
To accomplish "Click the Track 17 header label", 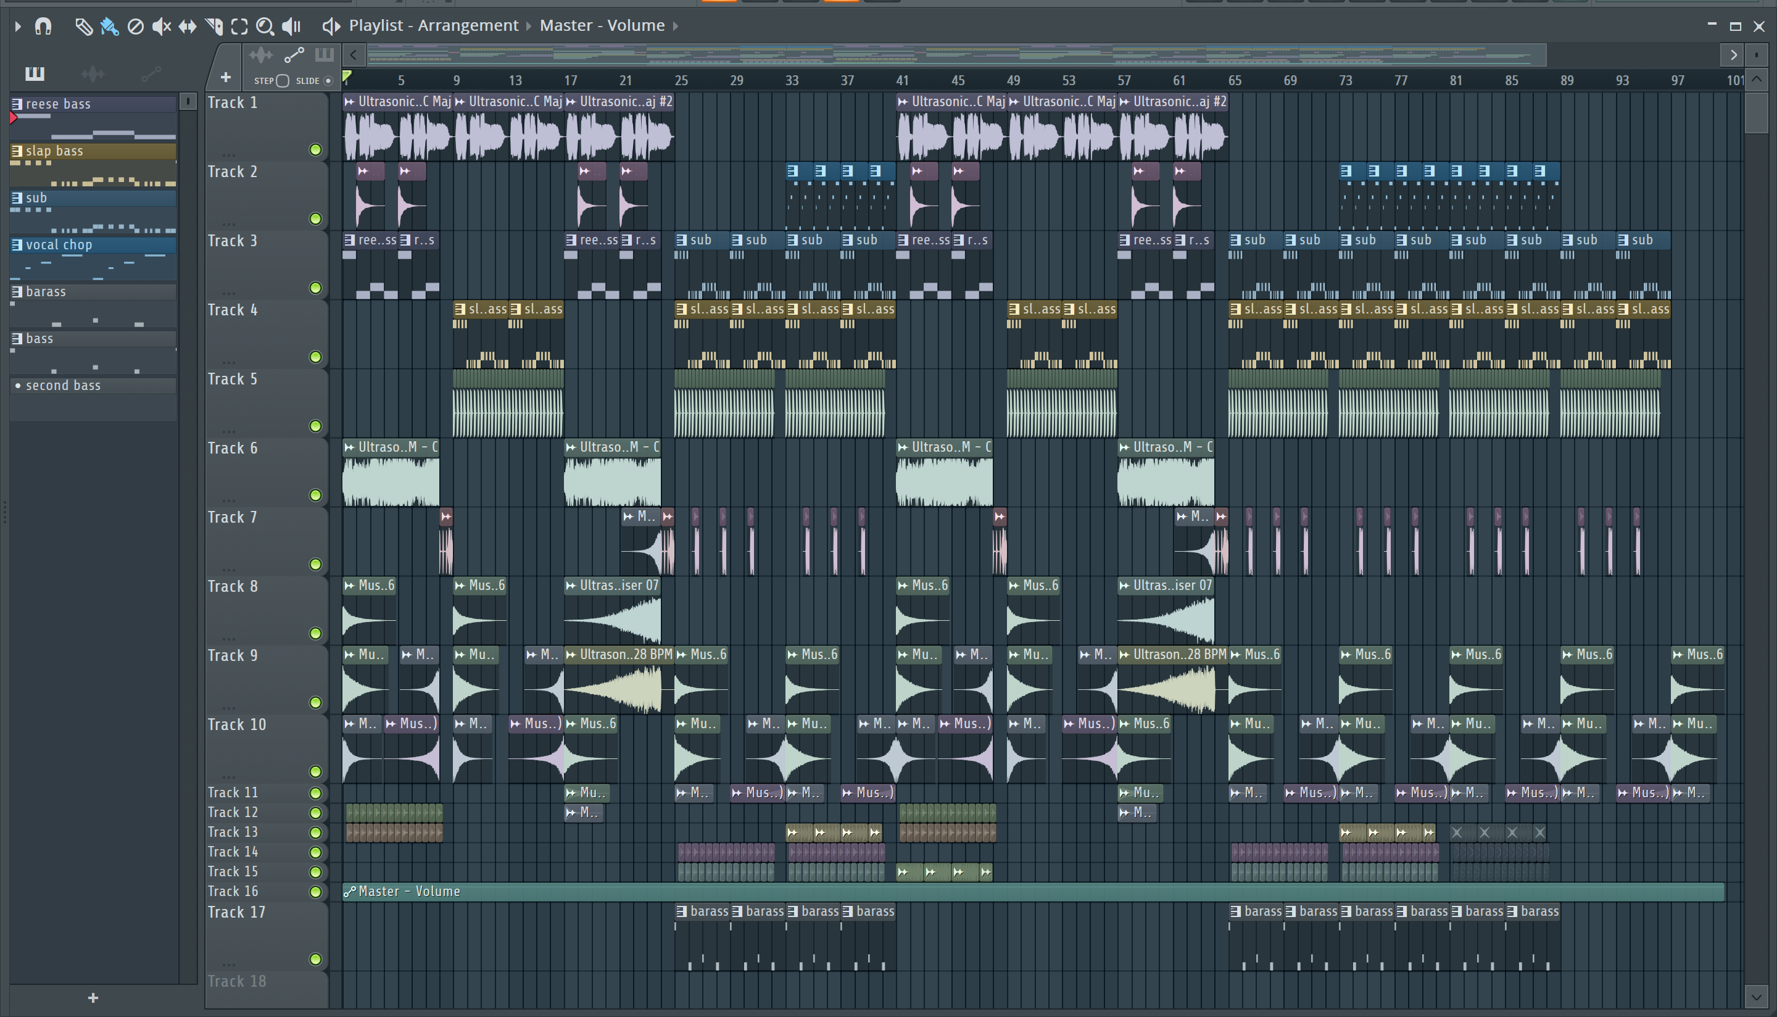I will (237, 912).
